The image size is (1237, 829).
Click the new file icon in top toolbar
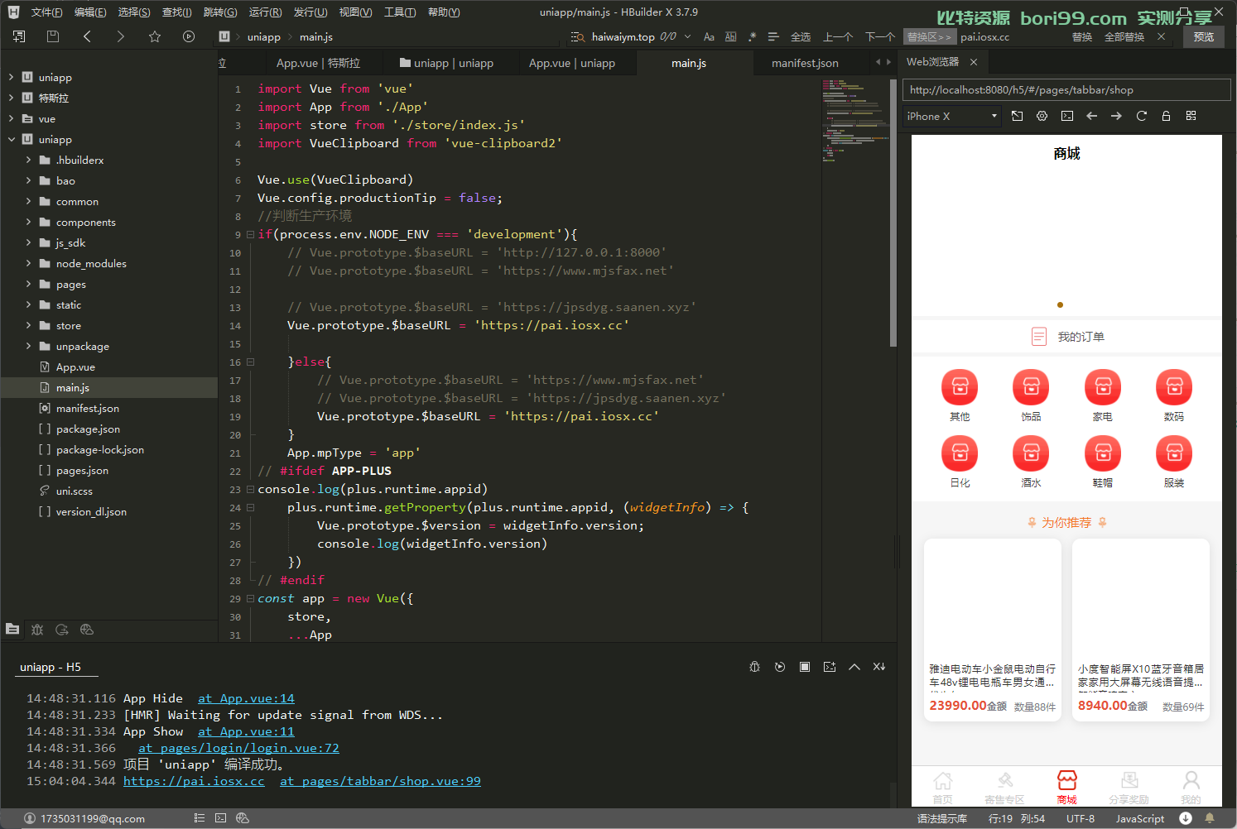pos(19,36)
